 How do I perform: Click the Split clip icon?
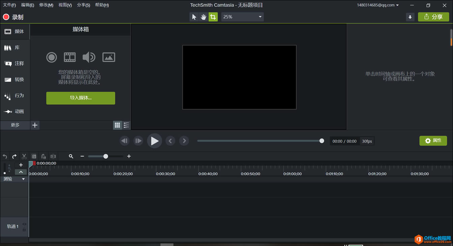tap(53, 156)
